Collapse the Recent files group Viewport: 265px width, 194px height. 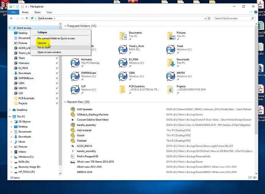click(x=65, y=102)
